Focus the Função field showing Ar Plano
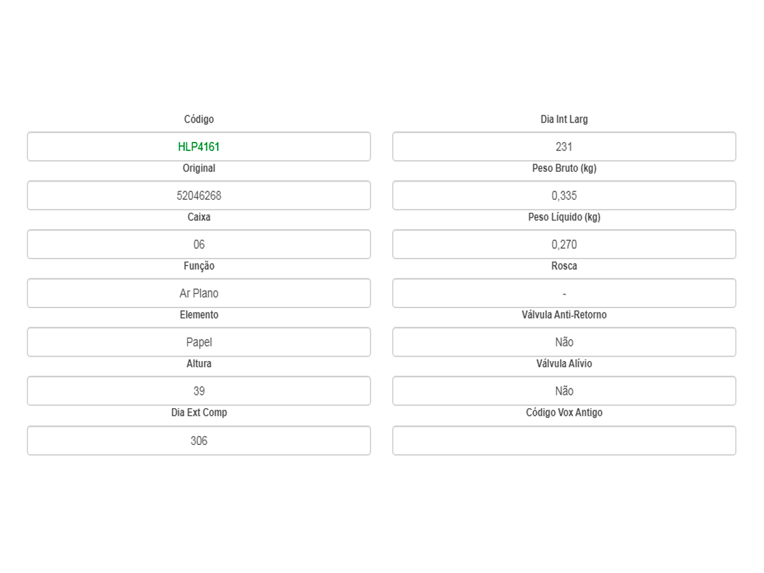 point(199,294)
